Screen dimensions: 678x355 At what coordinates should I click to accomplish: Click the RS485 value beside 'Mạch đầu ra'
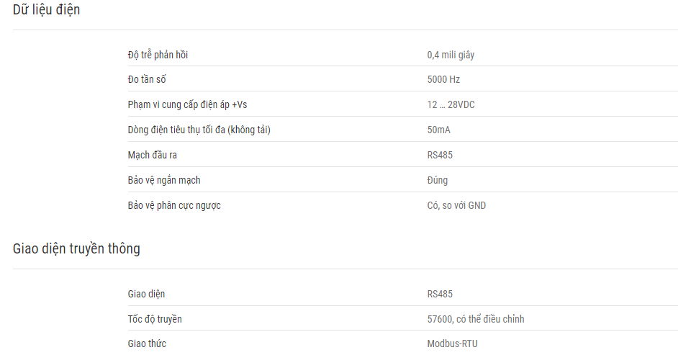(x=440, y=156)
